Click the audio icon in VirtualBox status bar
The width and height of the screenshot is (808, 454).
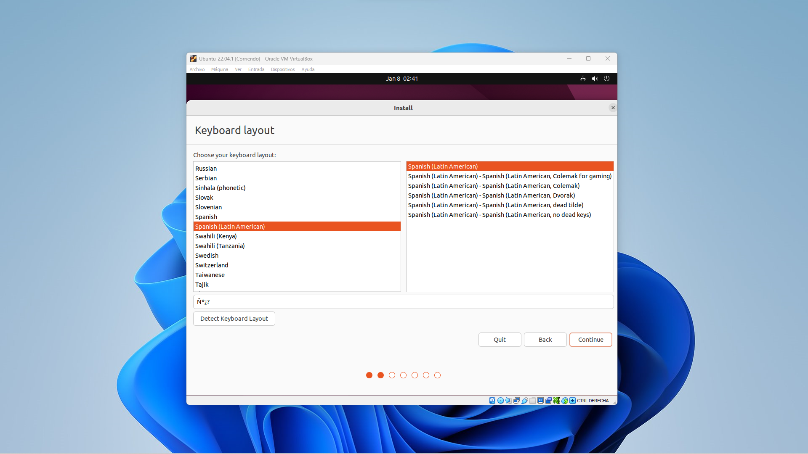tap(508, 400)
